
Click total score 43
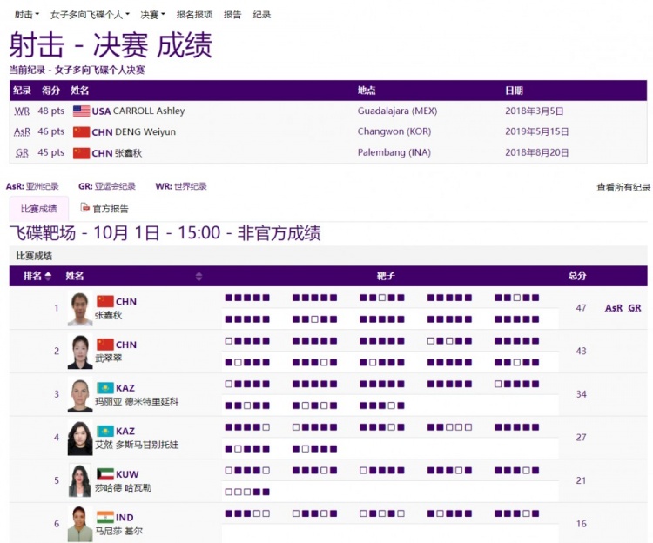(x=581, y=352)
